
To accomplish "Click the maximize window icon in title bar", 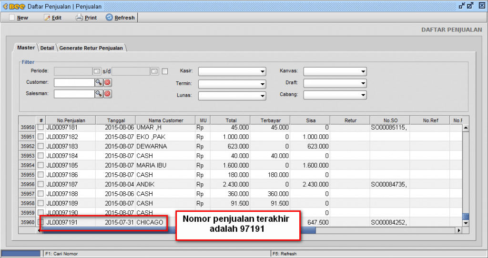I will pos(470,6).
